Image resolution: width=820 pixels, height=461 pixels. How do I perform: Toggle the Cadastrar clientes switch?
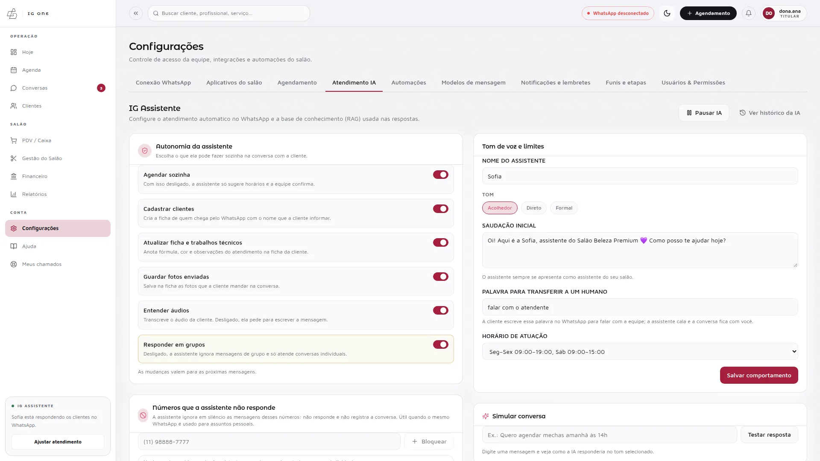[x=440, y=209]
